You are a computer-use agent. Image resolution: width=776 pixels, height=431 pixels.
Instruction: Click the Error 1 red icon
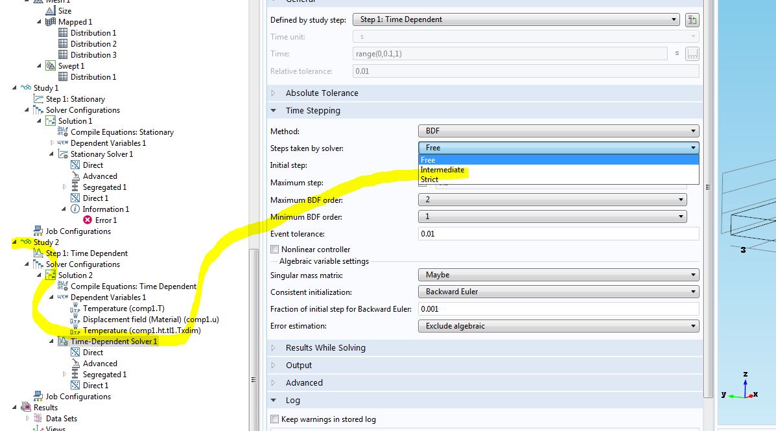pyautogui.click(x=88, y=220)
